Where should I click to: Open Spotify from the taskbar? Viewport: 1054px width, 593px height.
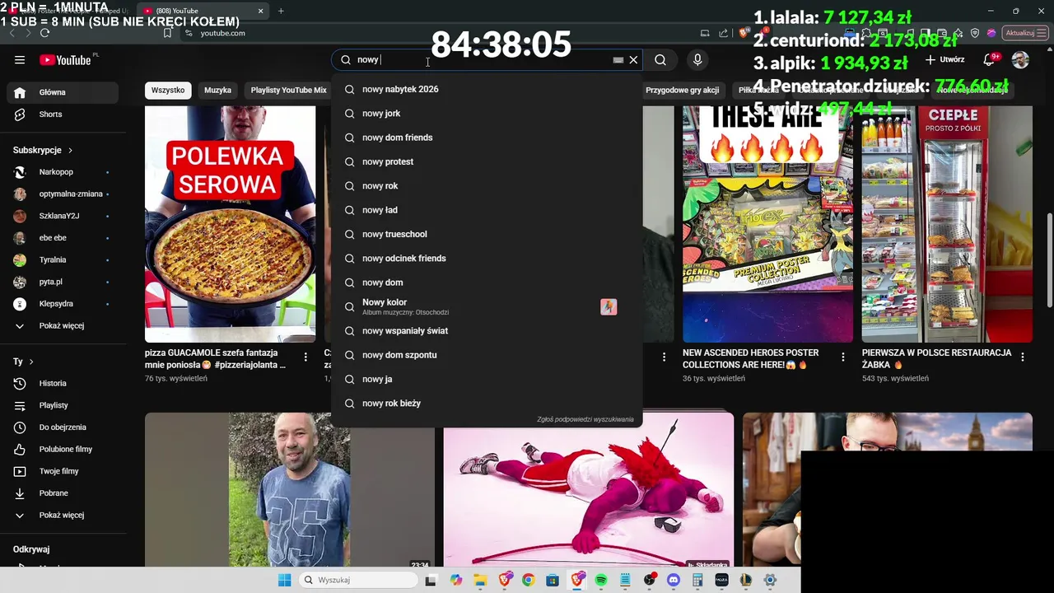[x=601, y=580]
